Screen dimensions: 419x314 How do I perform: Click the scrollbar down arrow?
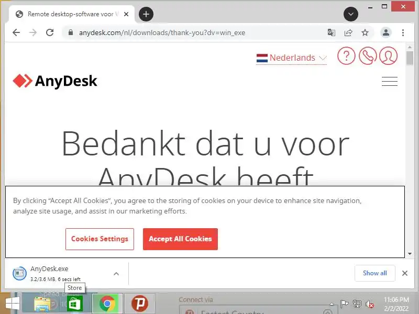[410, 254]
